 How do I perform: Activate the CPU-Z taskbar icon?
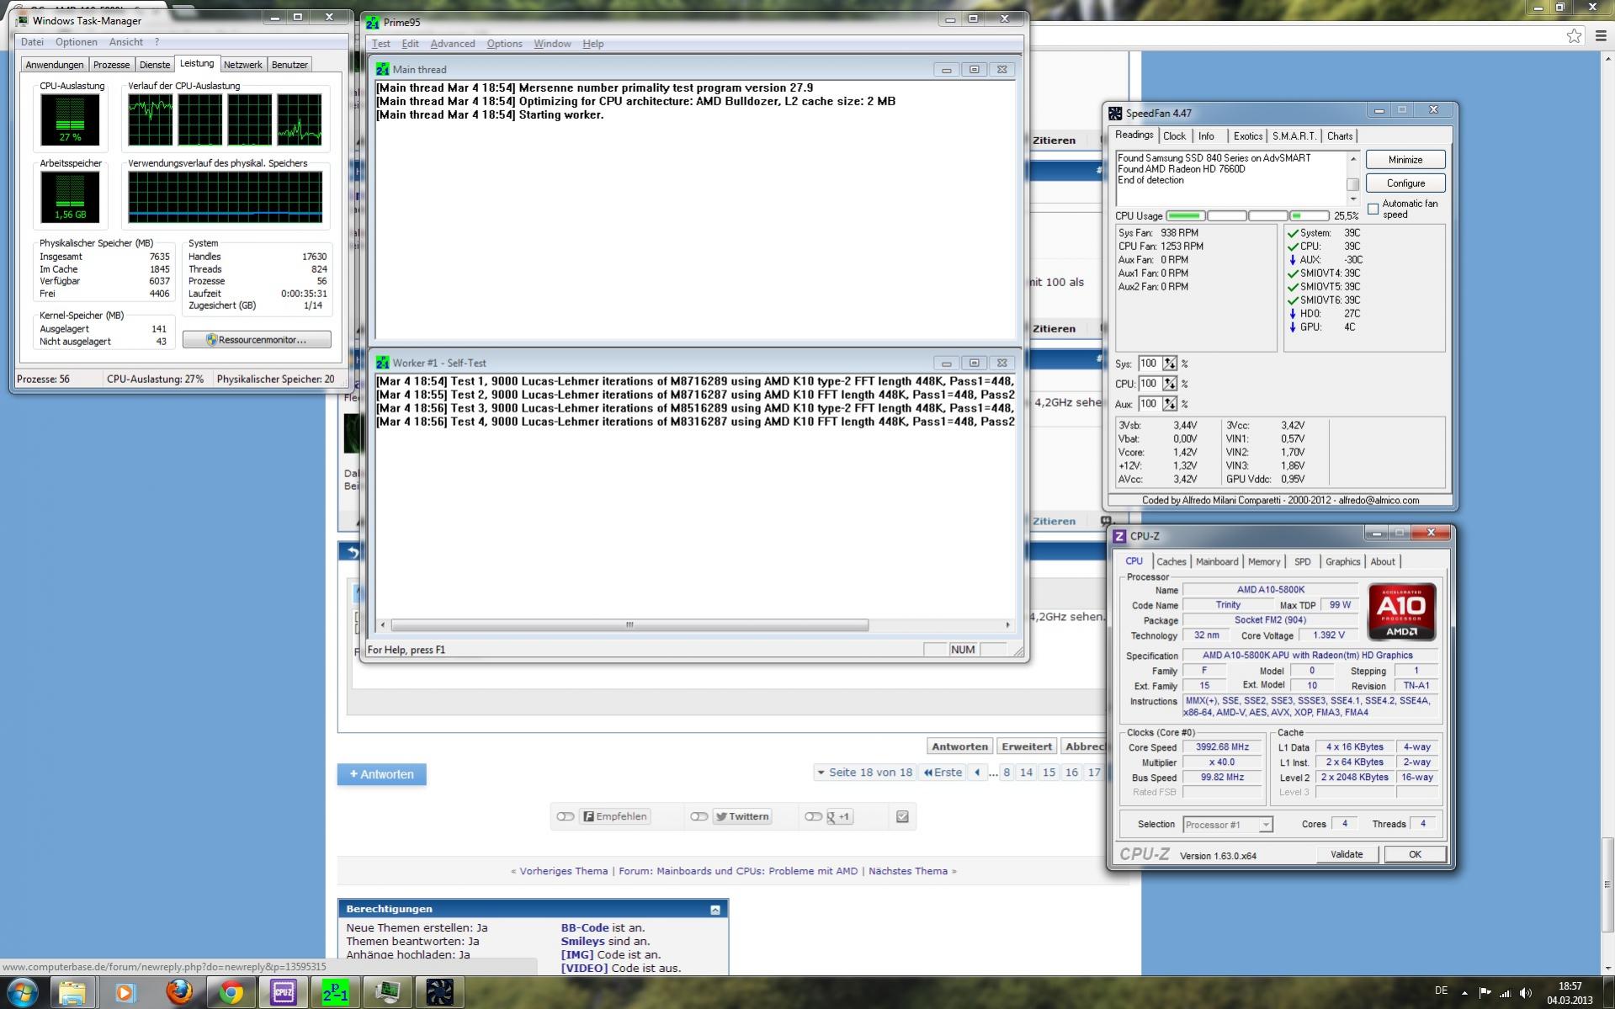(284, 992)
